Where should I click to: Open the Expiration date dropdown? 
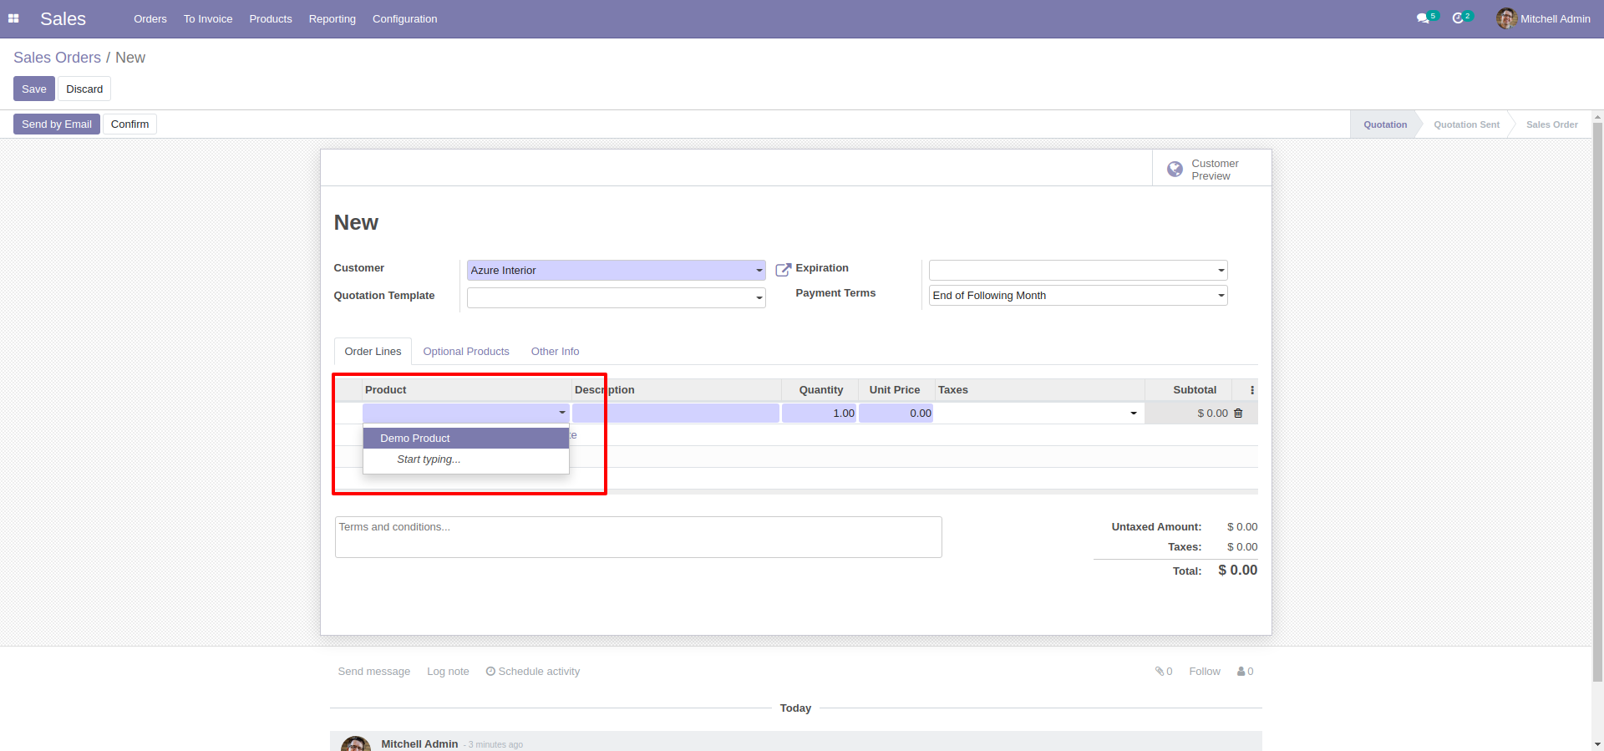click(x=1221, y=271)
